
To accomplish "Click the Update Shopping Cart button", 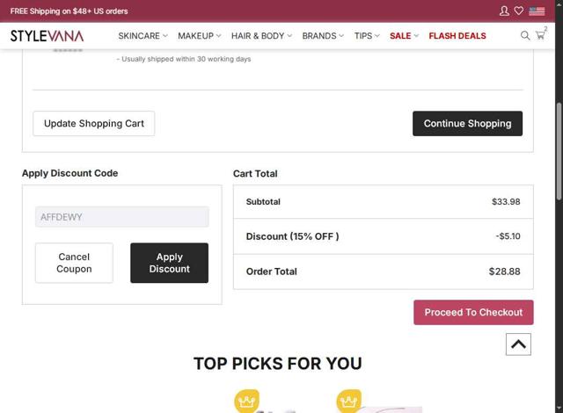I will (94, 124).
